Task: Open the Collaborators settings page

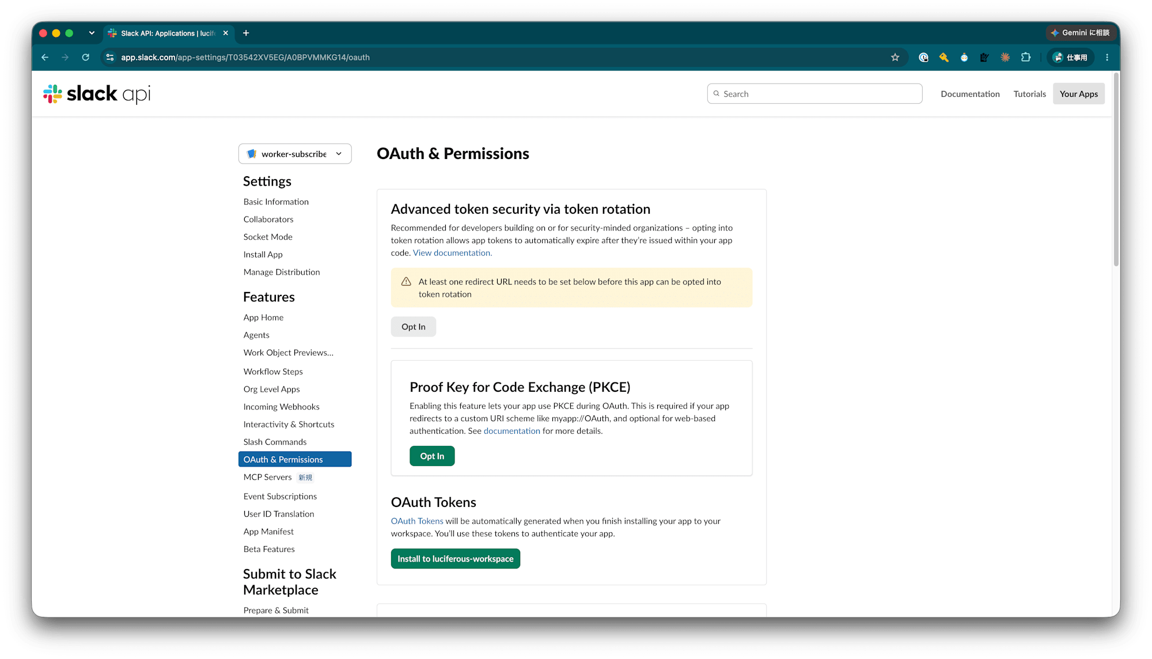Action: coord(268,219)
